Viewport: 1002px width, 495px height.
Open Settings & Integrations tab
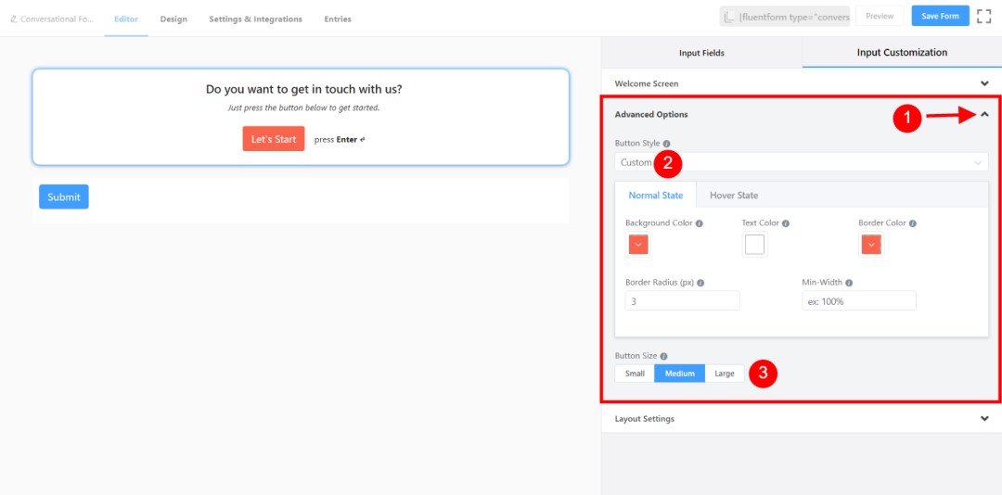point(256,19)
